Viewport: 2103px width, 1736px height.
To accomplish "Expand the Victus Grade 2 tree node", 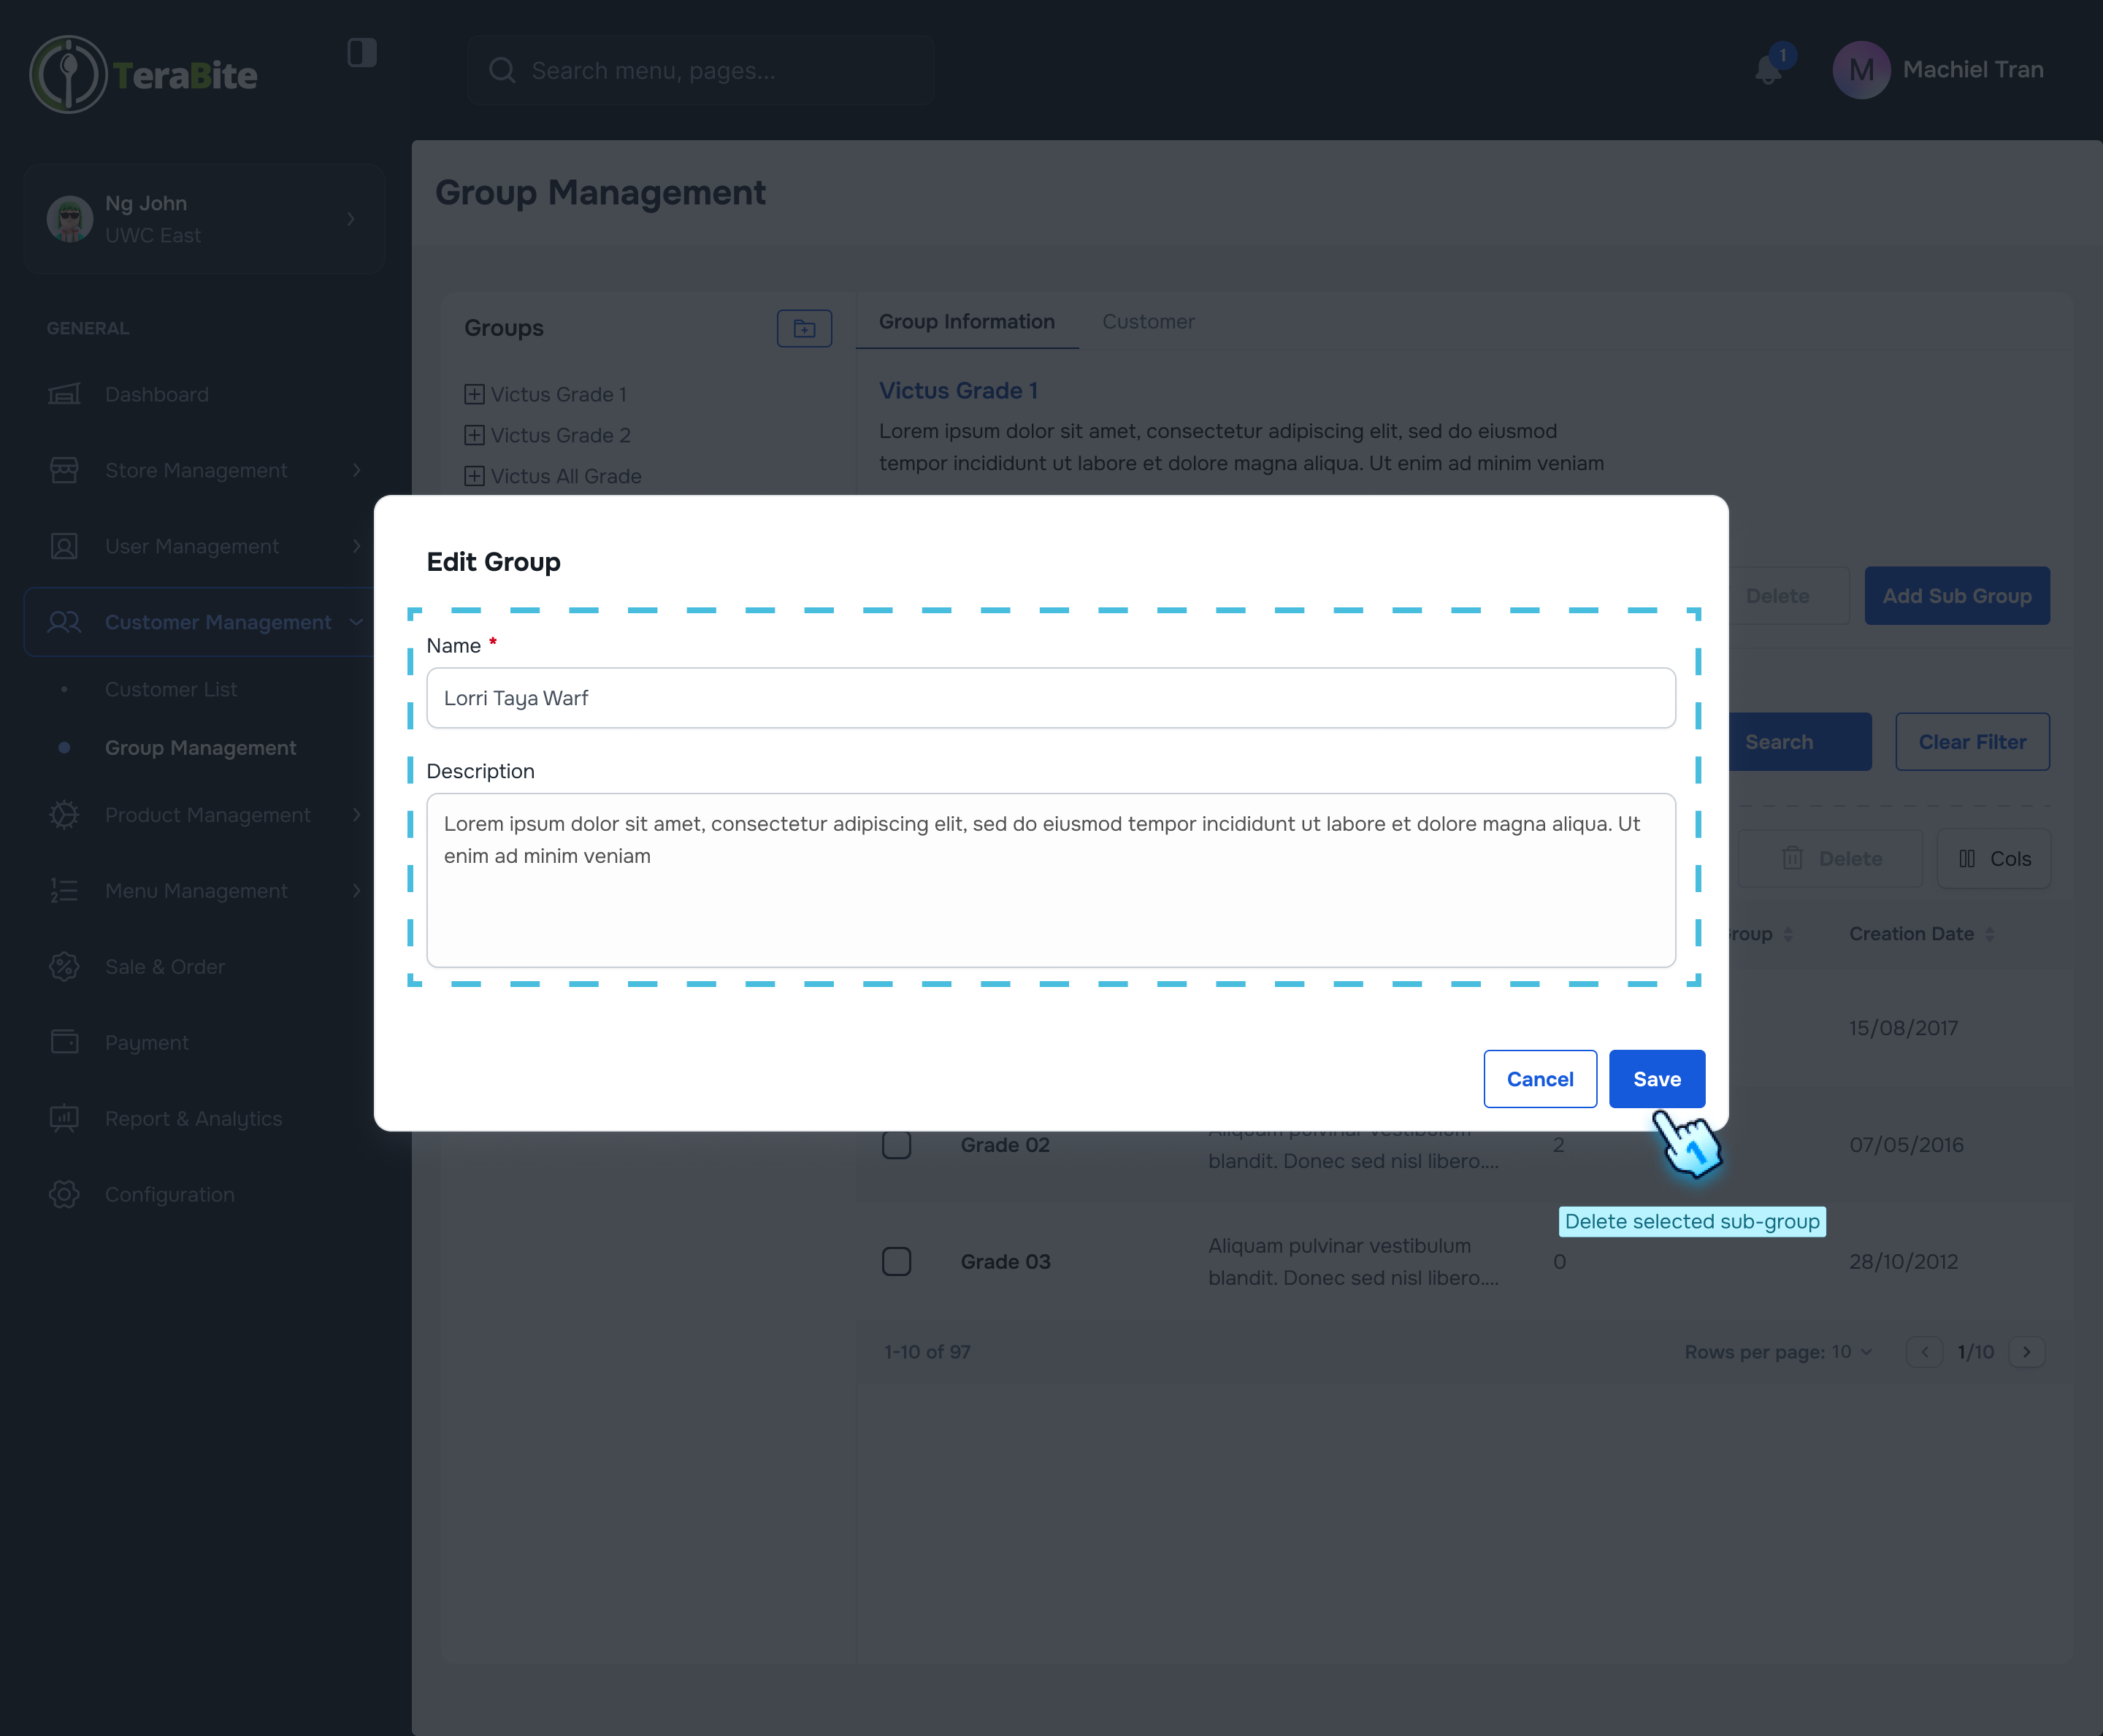I will click(x=474, y=435).
